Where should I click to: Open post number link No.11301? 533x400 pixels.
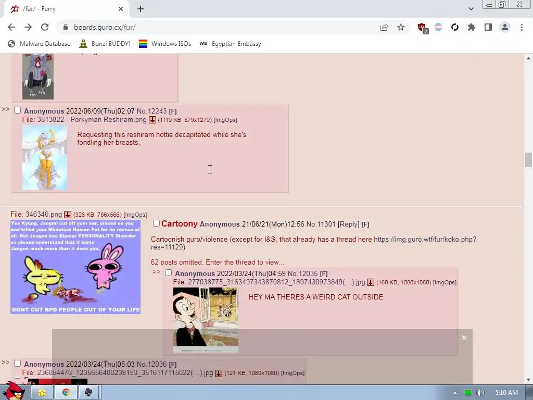321,224
